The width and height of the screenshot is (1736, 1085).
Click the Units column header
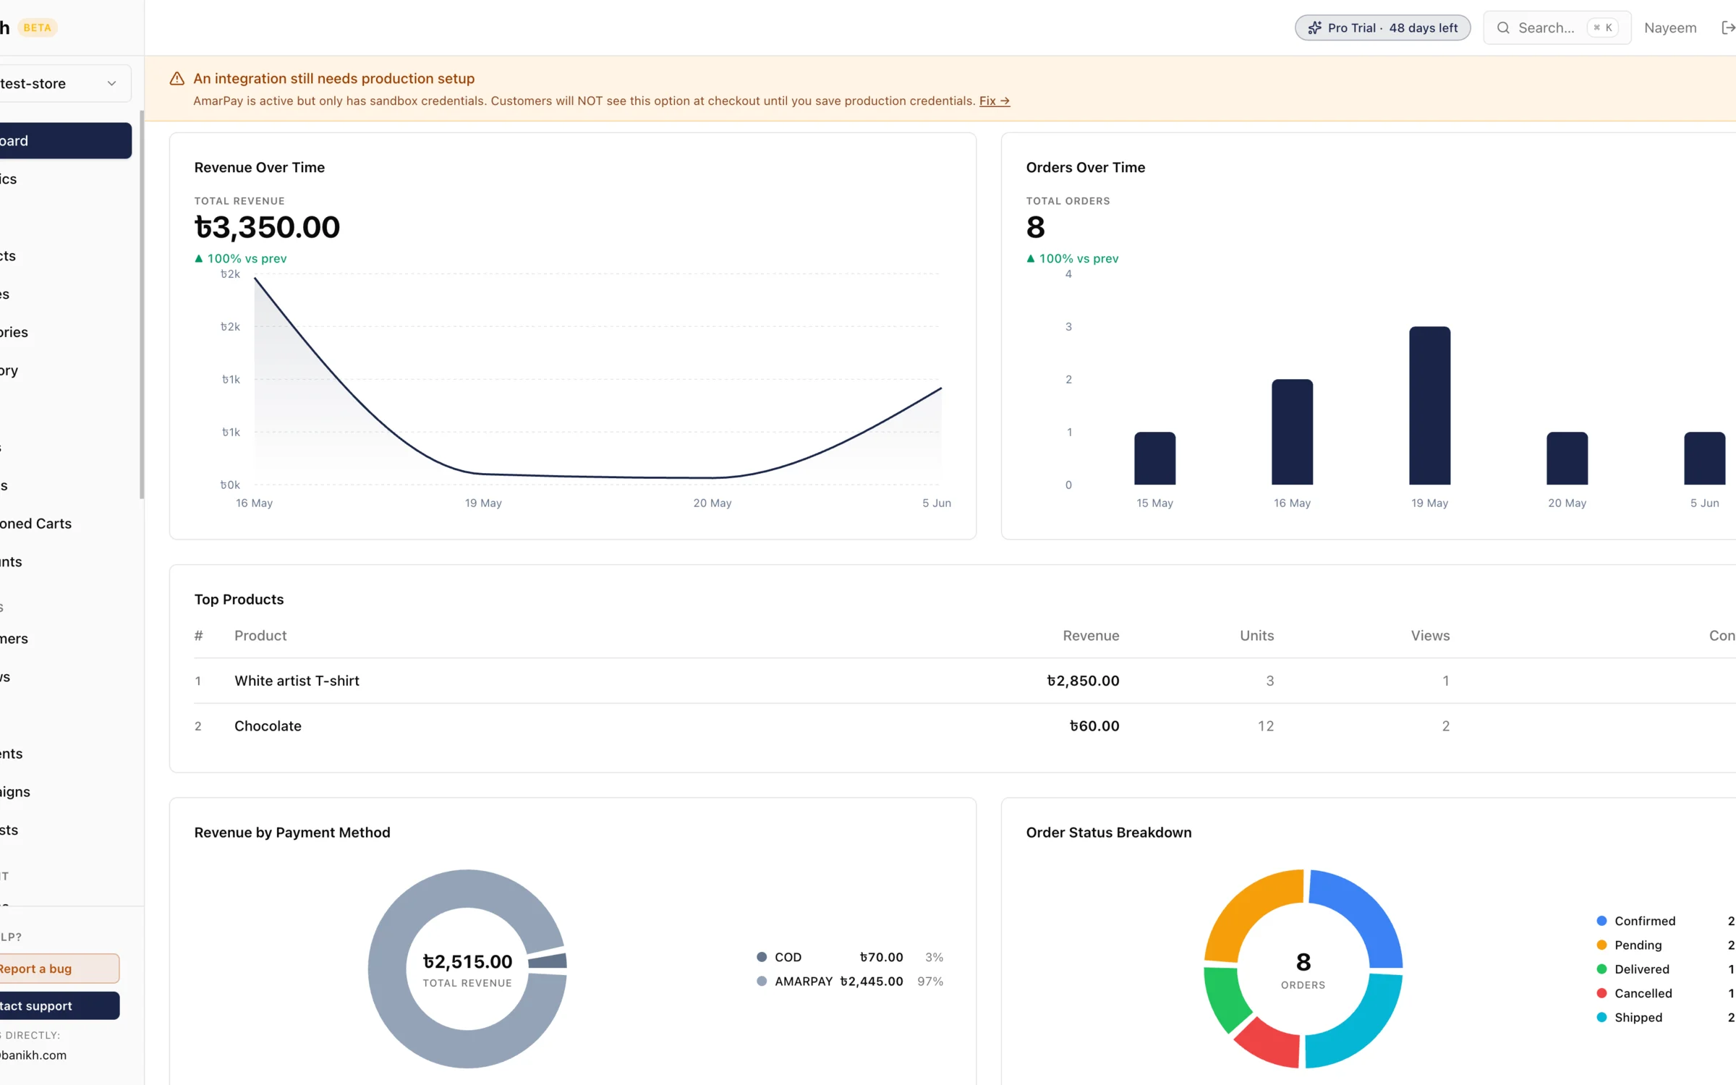pyautogui.click(x=1256, y=635)
